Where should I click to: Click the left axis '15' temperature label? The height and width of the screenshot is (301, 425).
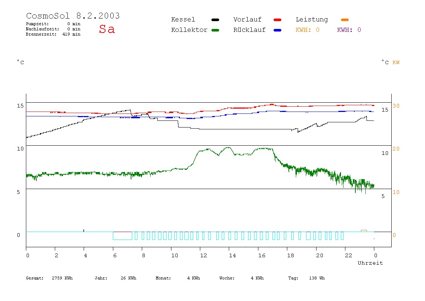point(20,106)
